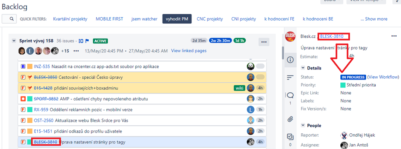Screen dimensions: 401x149
Task: Toggle the CNI projekty quick filter
Action: 244,19
